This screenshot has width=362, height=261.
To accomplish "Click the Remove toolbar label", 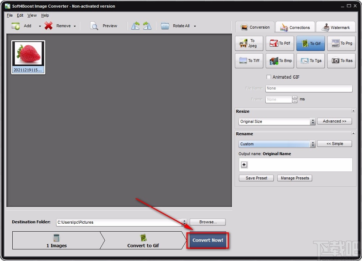I will point(63,26).
